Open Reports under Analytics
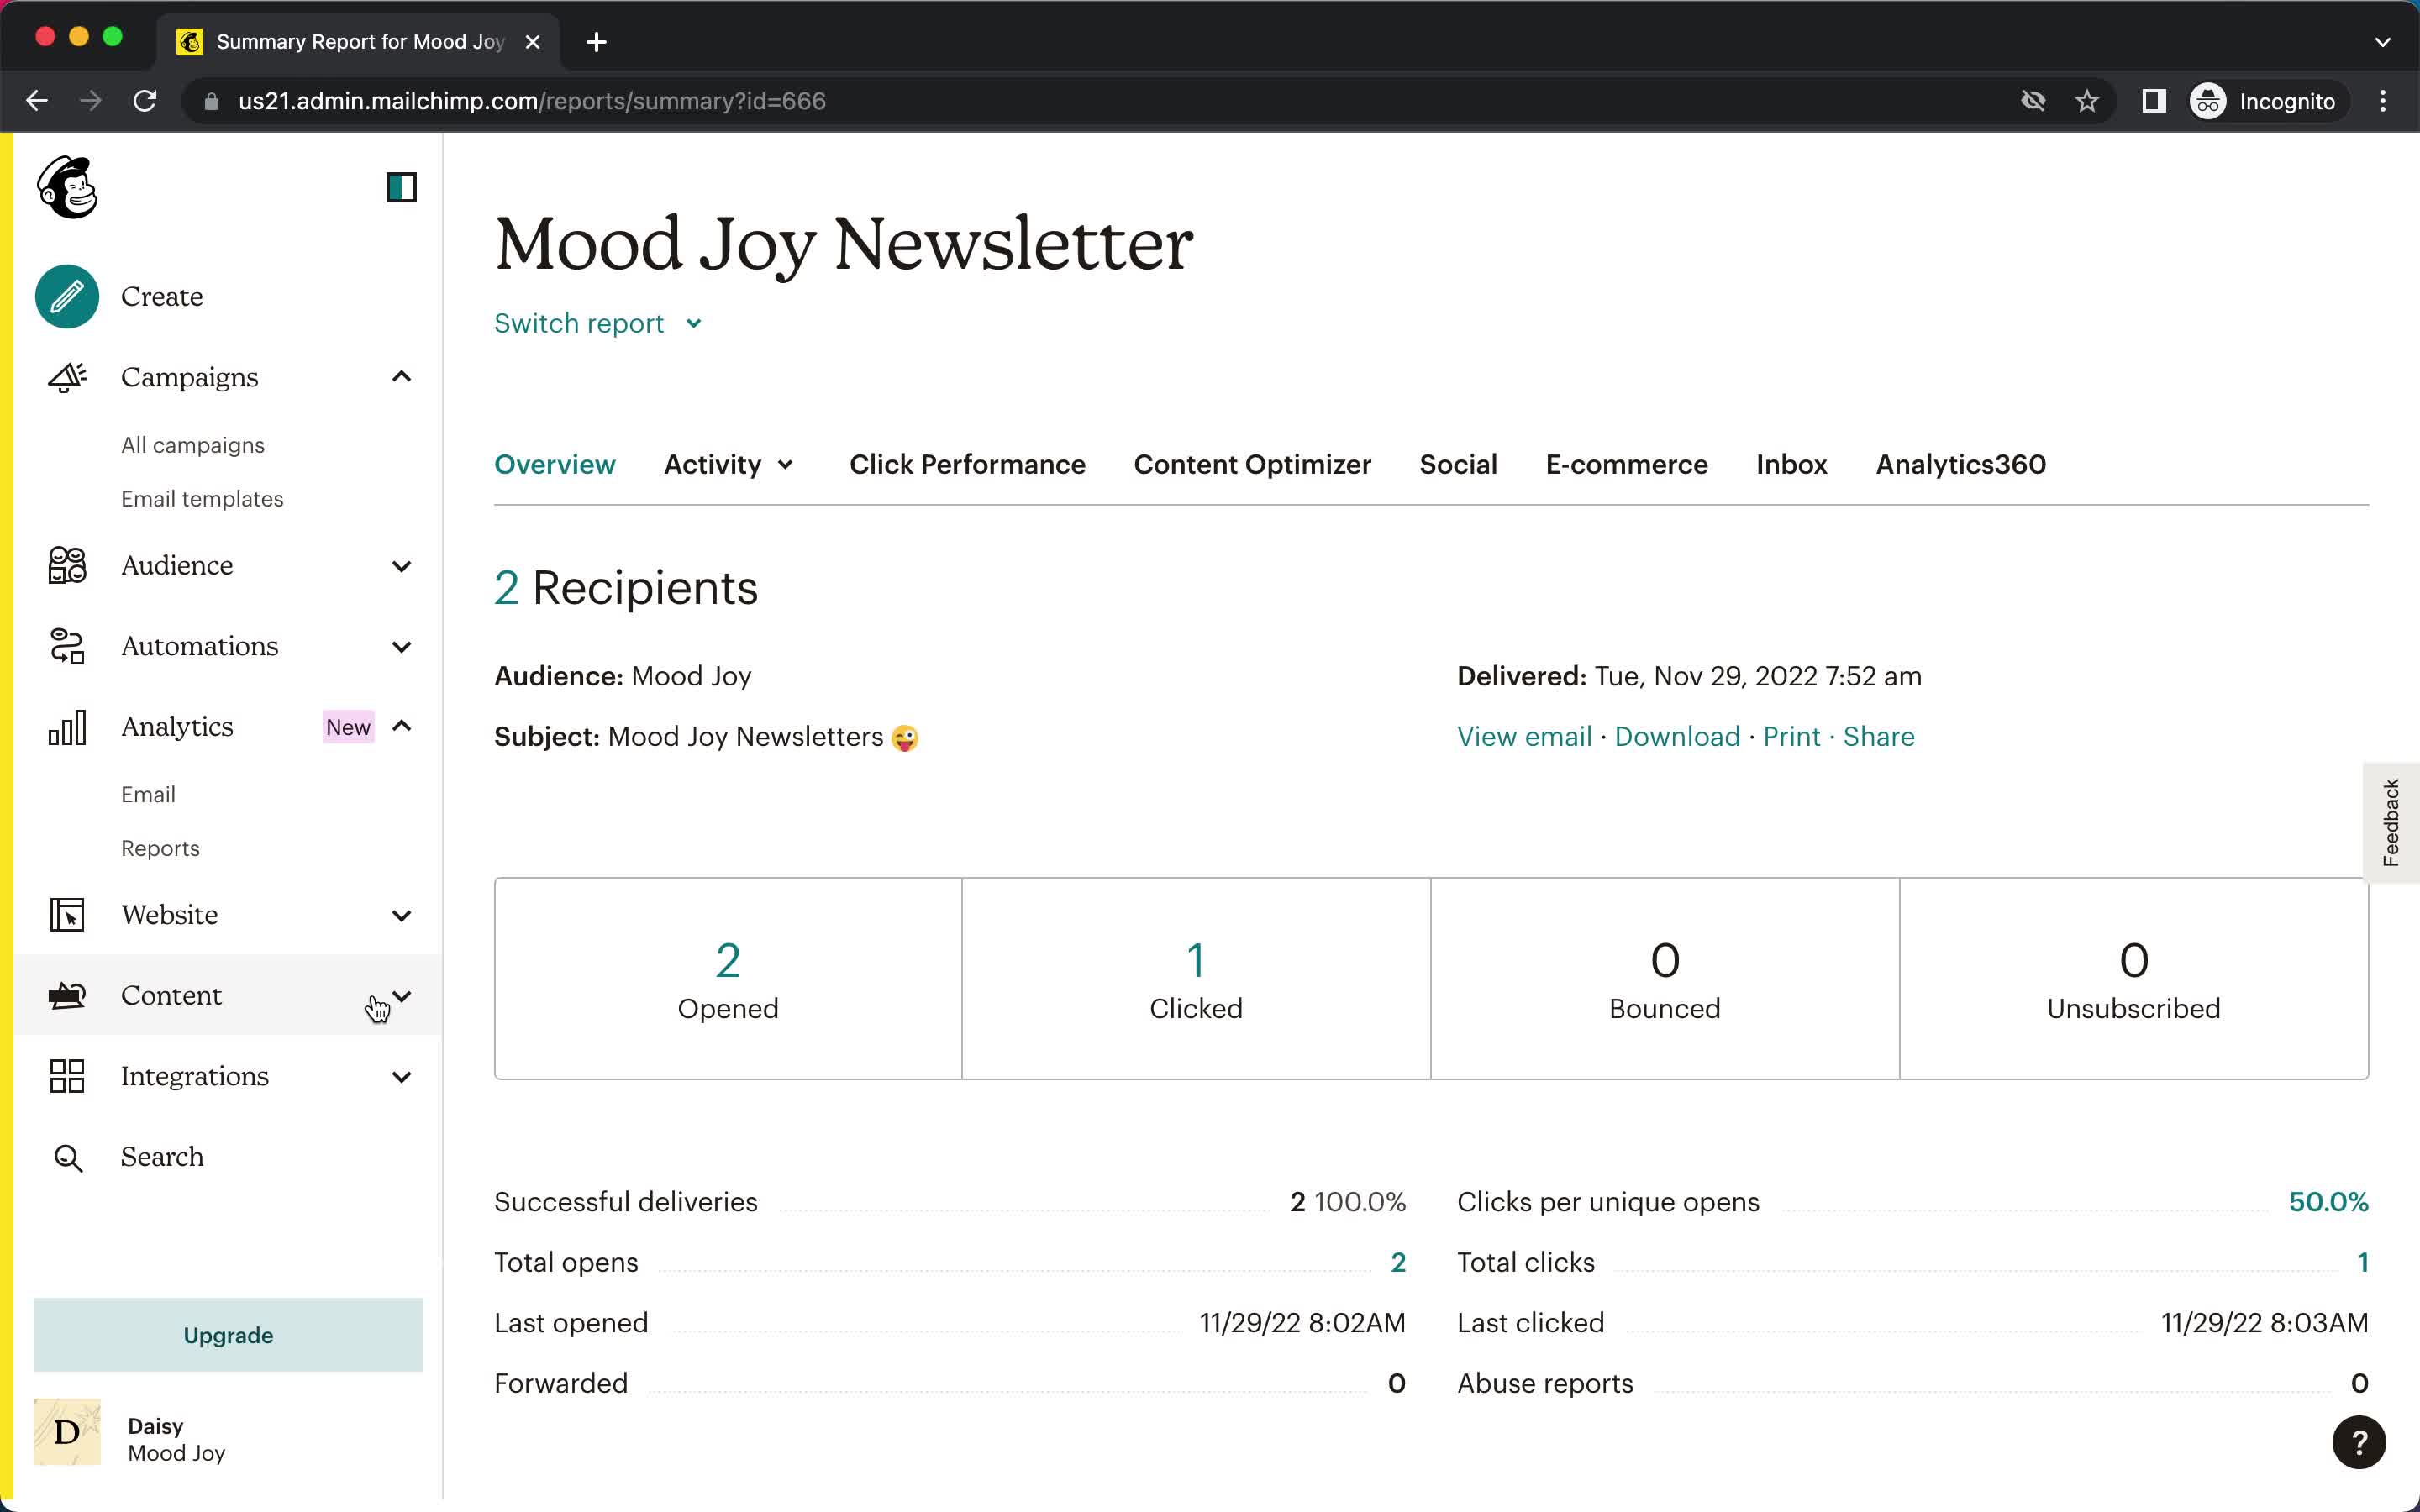The image size is (2420, 1512). pyautogui.click(x=160, y=849)
